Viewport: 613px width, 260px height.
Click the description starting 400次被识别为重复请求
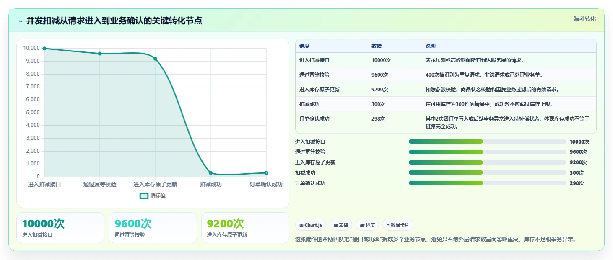484,75
